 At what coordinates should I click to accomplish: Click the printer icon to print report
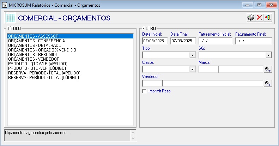pyautogui.click(x=251, y=18)
